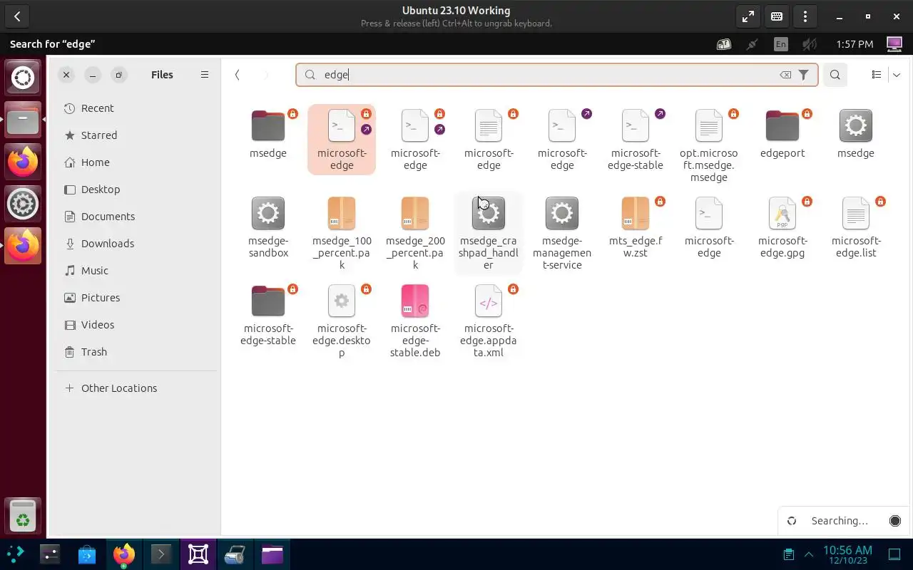The width and height of the screenshot is (913, 570).
Task: Select the microsoft-edge.gpg key file
Action: [782, 227]
